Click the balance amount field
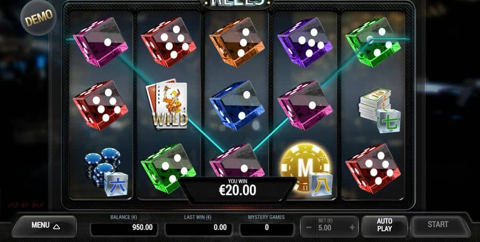 tap(124, 228)
